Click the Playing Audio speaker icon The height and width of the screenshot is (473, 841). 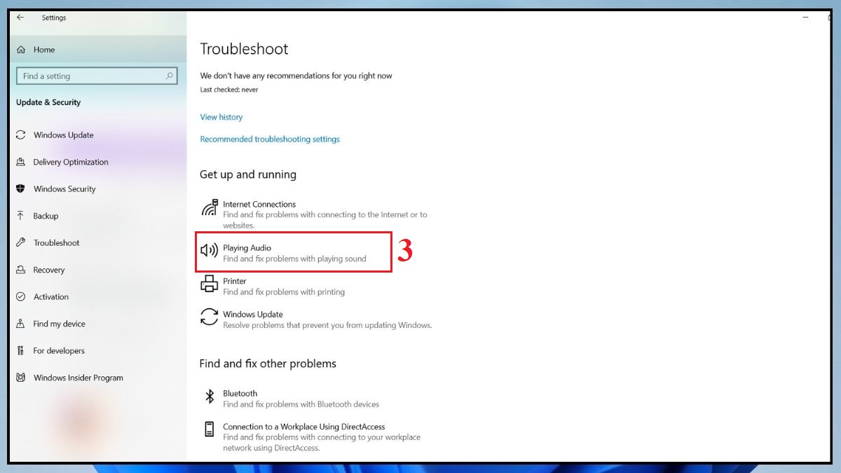[209, 251]
